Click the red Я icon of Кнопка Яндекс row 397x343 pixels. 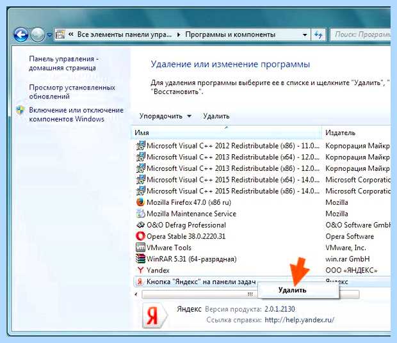coord(140,282)
